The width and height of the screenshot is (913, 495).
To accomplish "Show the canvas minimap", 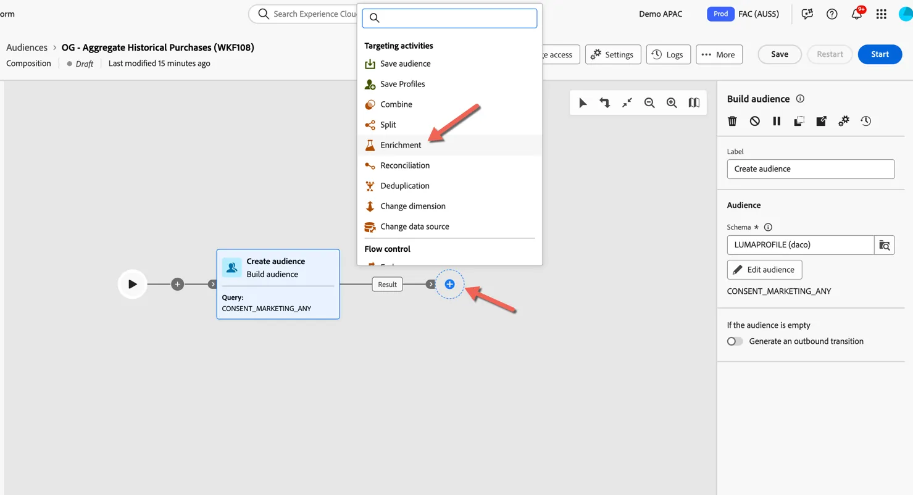I will click(x=694, y=103).
